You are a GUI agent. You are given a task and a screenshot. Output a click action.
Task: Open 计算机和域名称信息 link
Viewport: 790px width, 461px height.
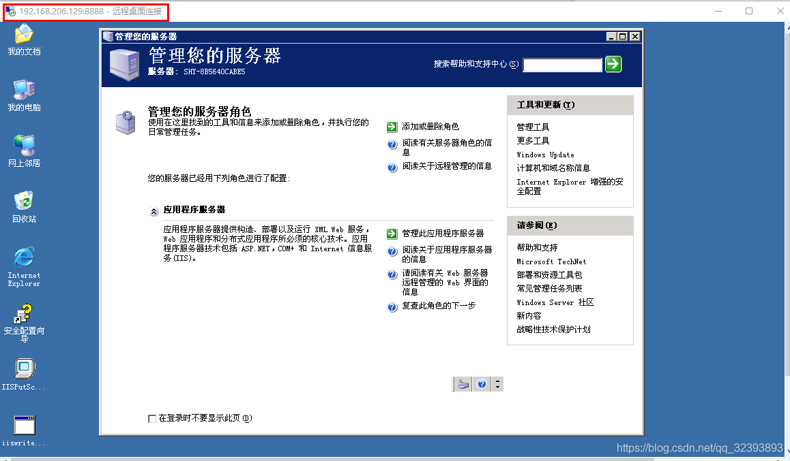(553, 168)
